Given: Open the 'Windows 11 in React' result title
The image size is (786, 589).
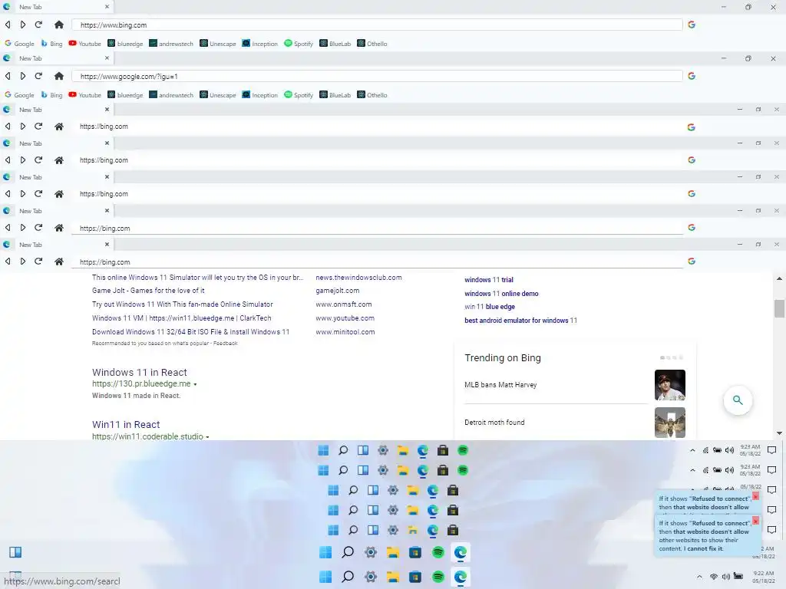Looking at the screenshot, I should [140, 372].
